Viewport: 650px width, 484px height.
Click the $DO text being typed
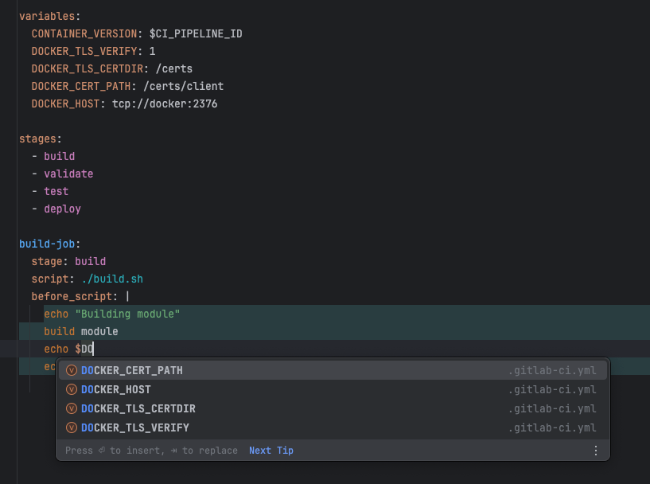(84, 349)
